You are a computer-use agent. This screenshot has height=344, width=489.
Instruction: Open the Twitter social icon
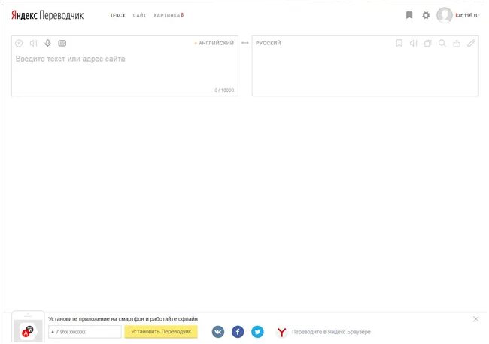[257, 331]
